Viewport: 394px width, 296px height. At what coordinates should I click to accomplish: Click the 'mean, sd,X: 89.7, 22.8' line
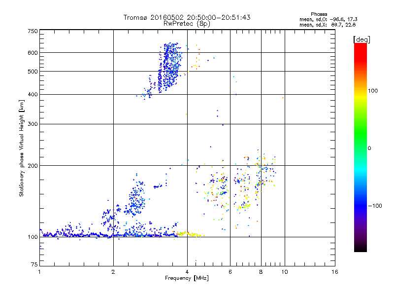328,25
